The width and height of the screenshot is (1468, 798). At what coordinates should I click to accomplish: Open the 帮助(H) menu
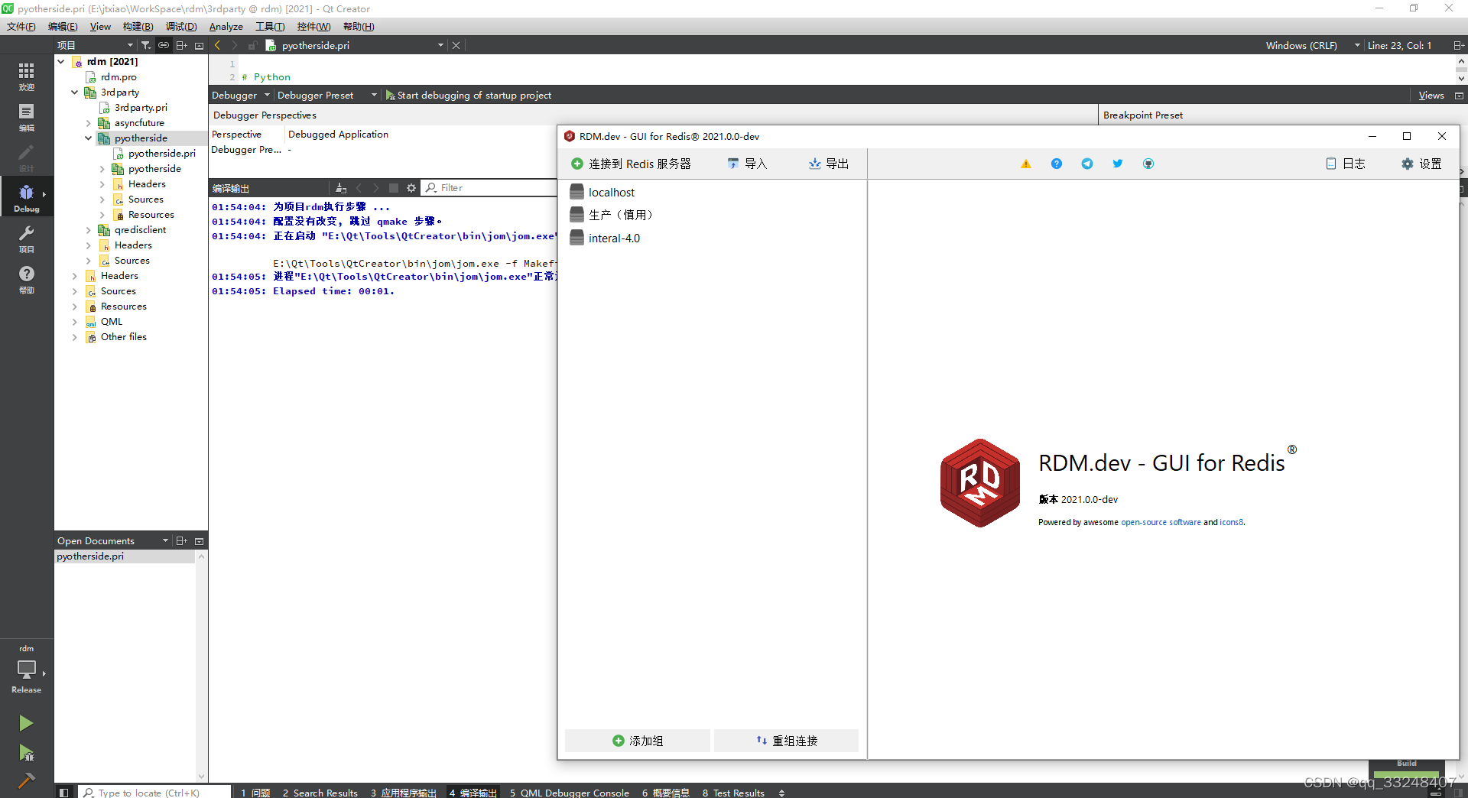(x=359, y=27)
